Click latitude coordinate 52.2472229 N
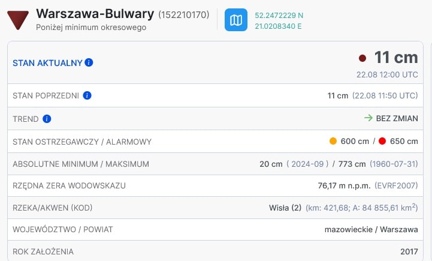Image resolution: width=432 pixels, height=261 pixels. (x=279, y=16)
